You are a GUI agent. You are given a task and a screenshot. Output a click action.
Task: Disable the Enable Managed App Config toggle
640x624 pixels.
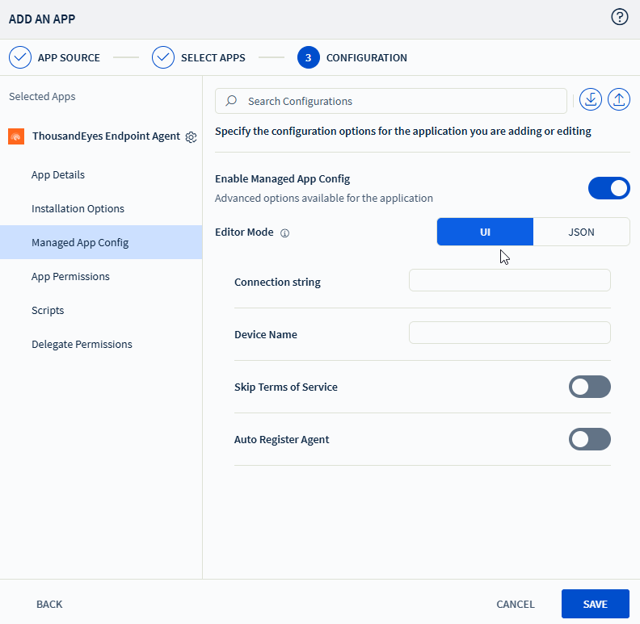[x=608, y=188]
